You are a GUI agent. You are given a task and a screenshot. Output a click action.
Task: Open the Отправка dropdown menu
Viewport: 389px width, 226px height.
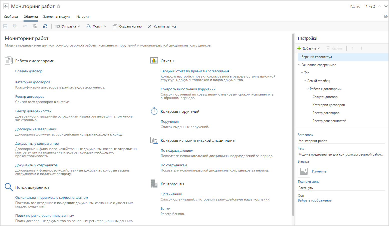click(68, 26)
